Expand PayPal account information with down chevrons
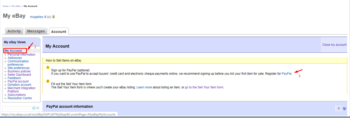 point(344,108)
